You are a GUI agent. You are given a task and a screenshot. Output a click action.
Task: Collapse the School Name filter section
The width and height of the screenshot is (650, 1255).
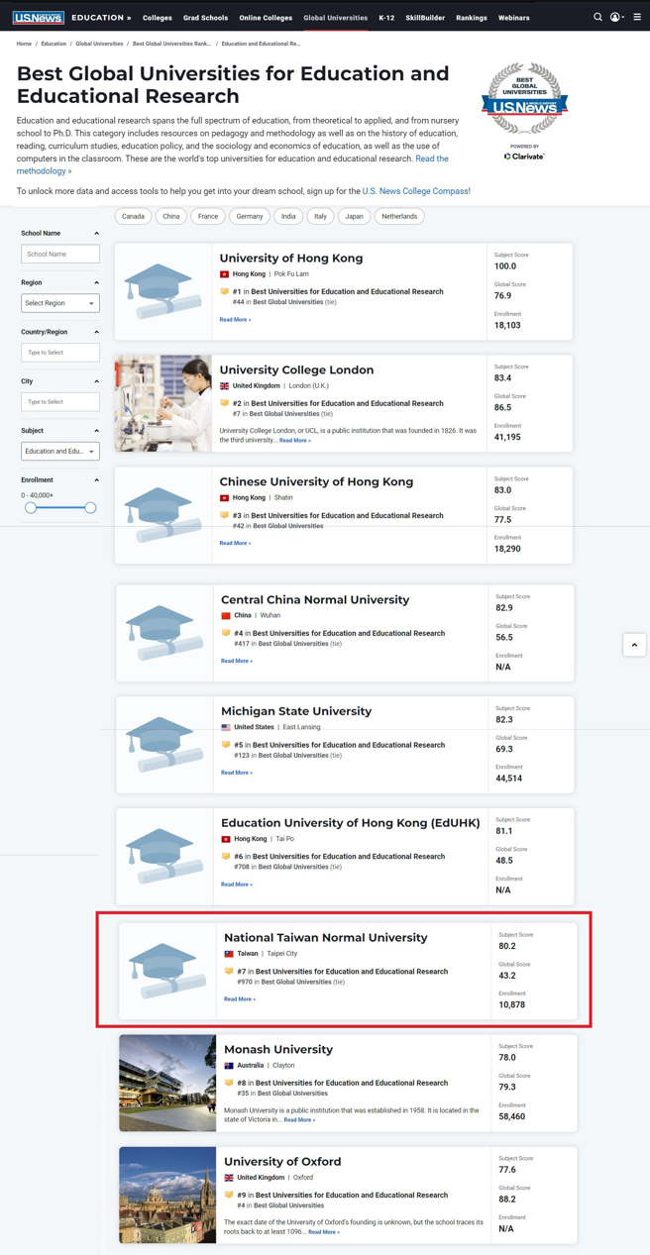coord(96,234)
